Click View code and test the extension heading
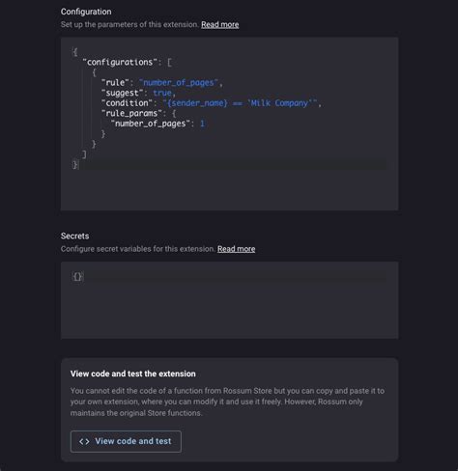 coord(133,374)
